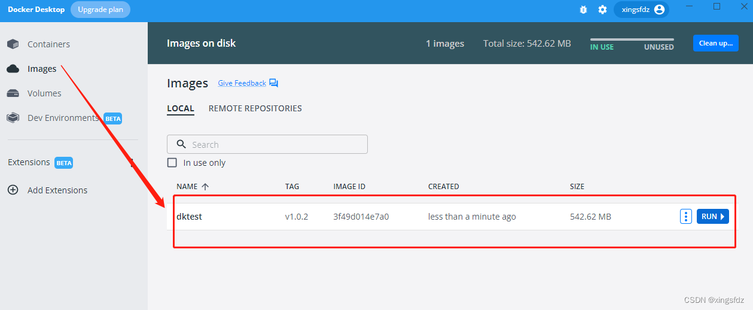Click the v1.0.2 tag cell
The width and height of the screenshot is (753, 310).
click(x=297, y=217)
